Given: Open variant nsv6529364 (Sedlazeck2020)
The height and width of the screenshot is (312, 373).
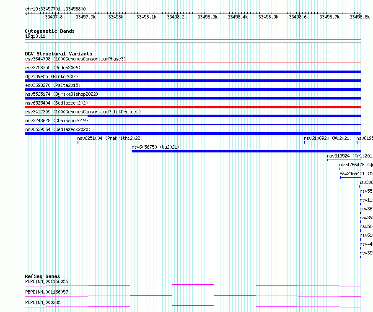Looking at the screenshot, I should pyautogui.click(x=58, y=129).
